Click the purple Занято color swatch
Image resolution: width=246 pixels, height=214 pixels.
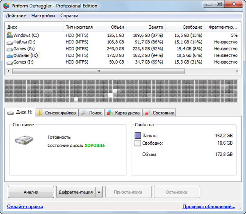click(138, 136)
